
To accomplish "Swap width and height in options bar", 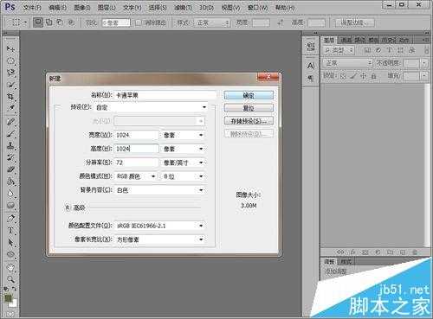I will [281, 22].
